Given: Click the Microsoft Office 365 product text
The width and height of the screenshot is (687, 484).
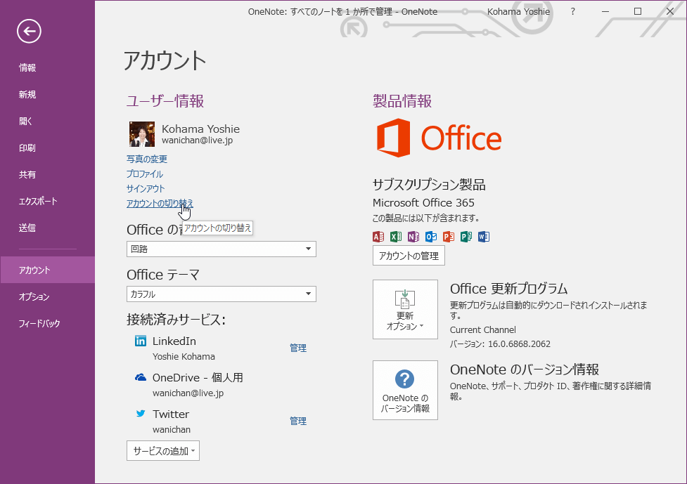Looking at the screenshot, I should (423, 202).
